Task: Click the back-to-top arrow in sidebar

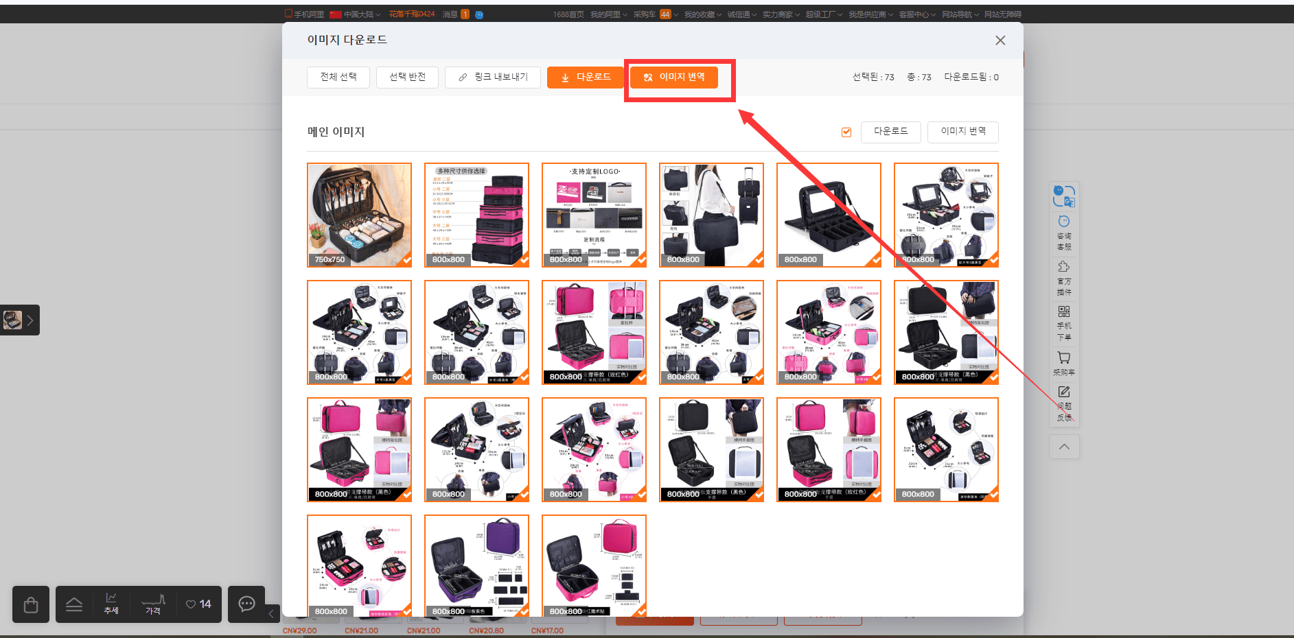Action: (1064, 447)
